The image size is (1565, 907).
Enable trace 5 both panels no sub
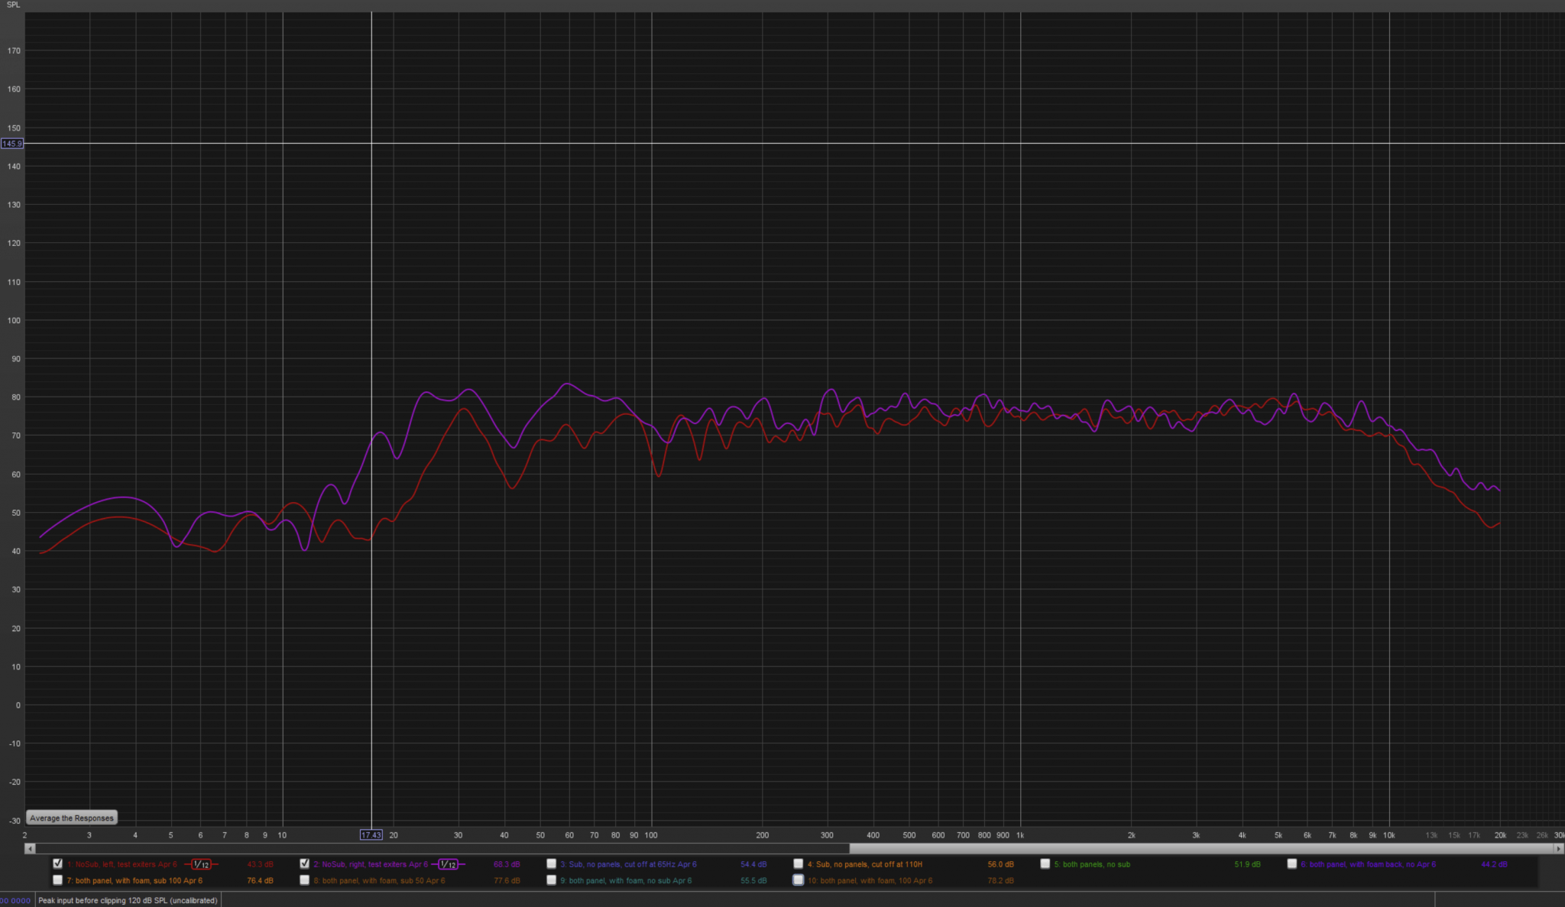click(x=1045, y=863)
